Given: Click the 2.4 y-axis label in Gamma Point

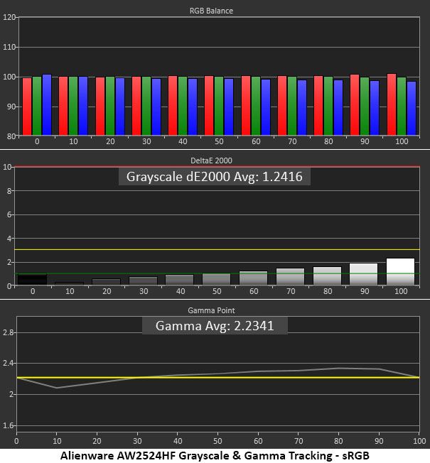Looking at the screenshot, I should click(x=8, y=363).
